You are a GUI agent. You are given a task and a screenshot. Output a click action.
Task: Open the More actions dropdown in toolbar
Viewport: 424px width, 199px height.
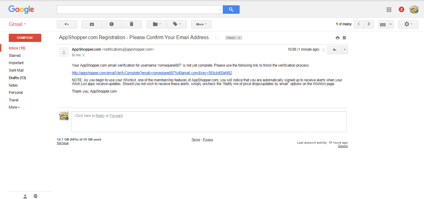[x=201, y=24]
